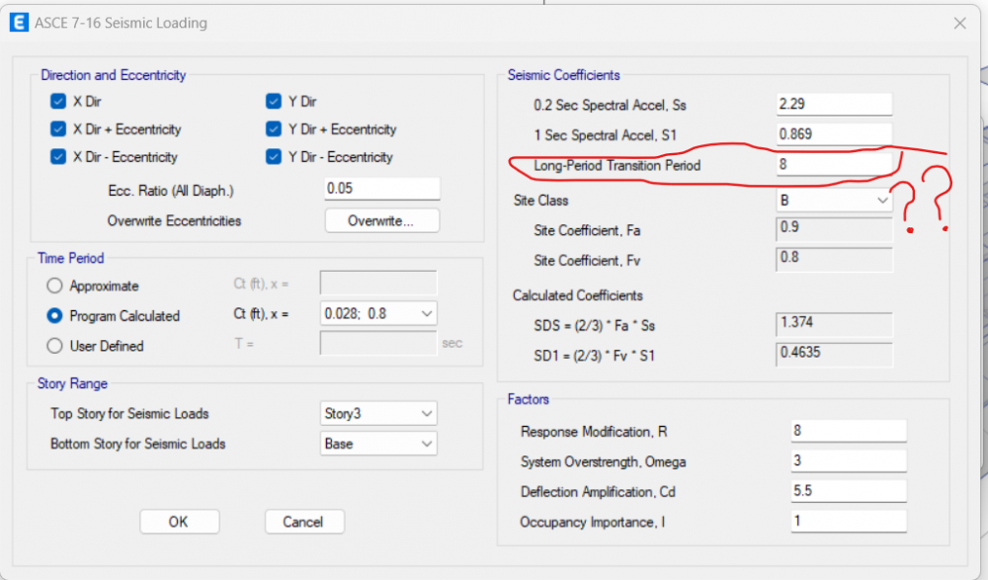Click the Site Coefficient Fv value 0.8
The width and height of the screenshot is (988, 580).
click(834, 260)
